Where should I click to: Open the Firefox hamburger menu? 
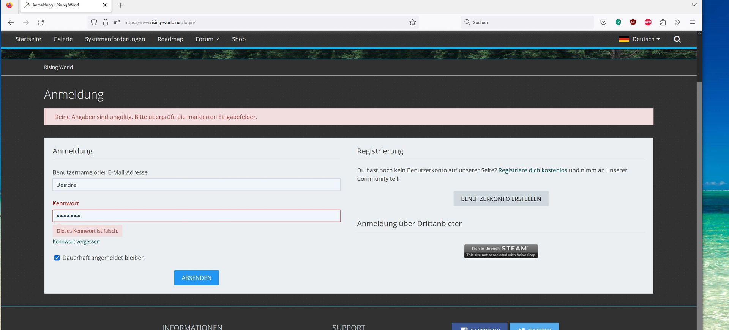692,22
